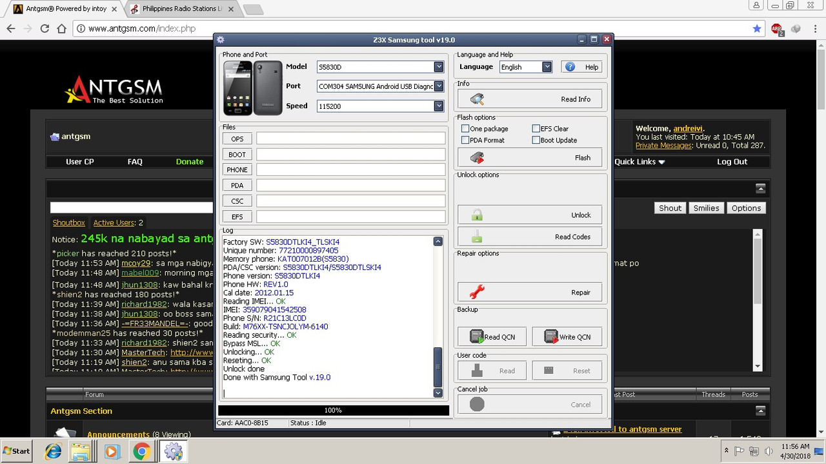Click the ANTGSM logo on the web page
Image resolution: width=826 pixels, height=464 pixels.
pyautogui.click(x=114, y=90)
